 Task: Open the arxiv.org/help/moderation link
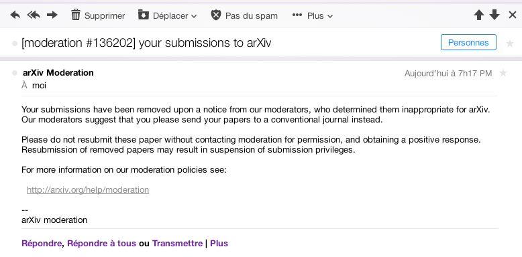[x=88, y=190]
